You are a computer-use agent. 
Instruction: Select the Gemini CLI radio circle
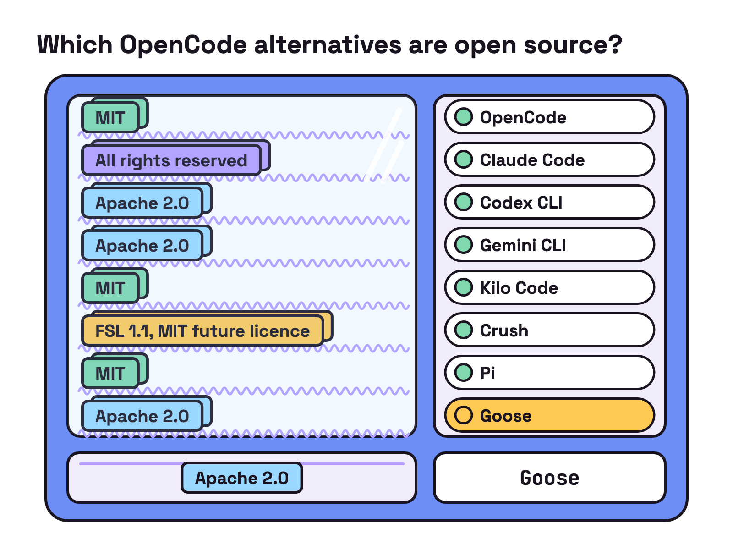pos(463,245)
